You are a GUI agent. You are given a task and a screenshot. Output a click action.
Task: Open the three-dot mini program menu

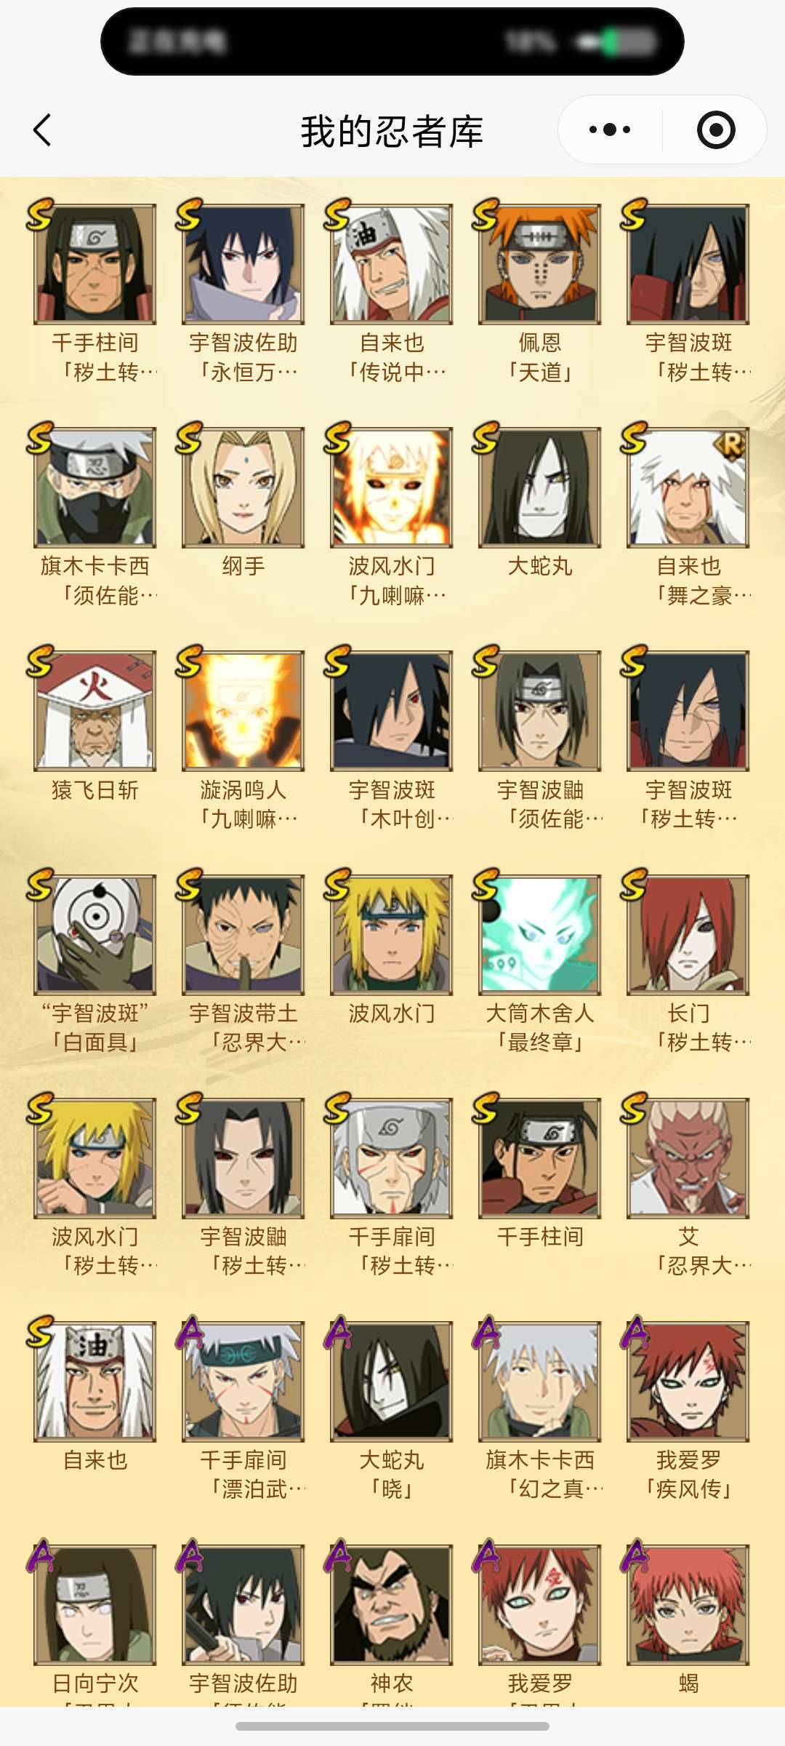tap(609, 130)
